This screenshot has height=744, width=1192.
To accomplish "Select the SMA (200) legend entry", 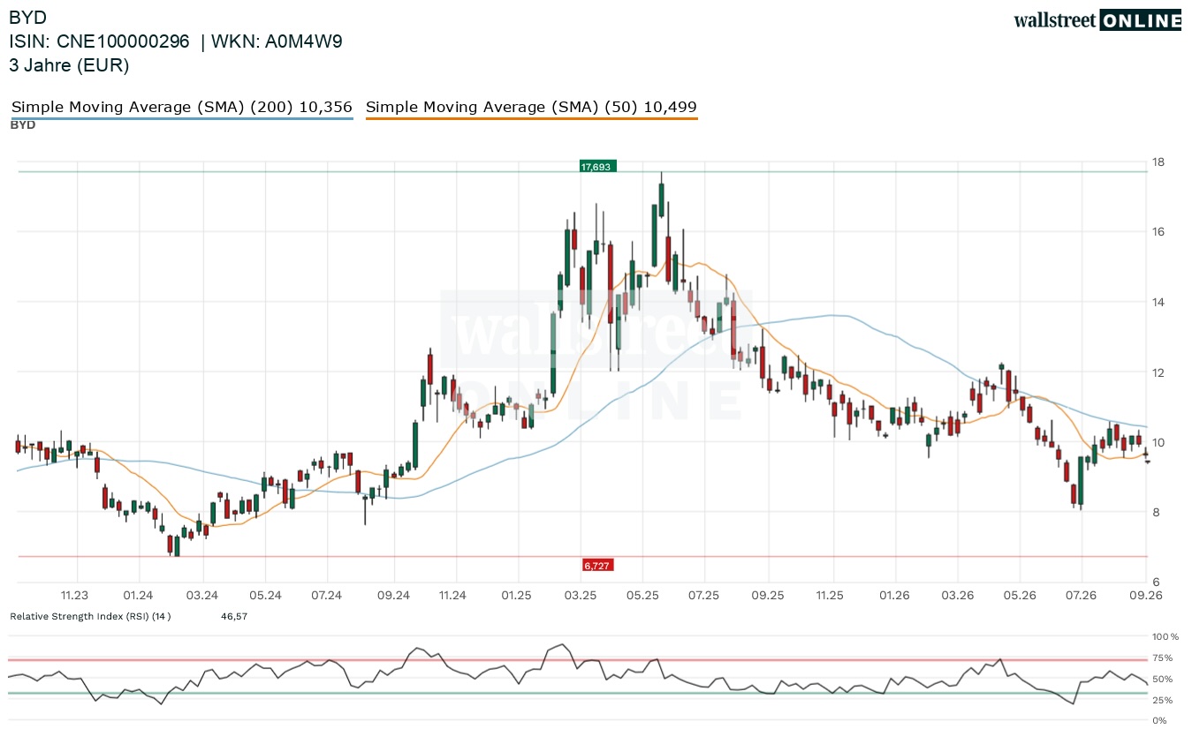I will pos(182,107).
